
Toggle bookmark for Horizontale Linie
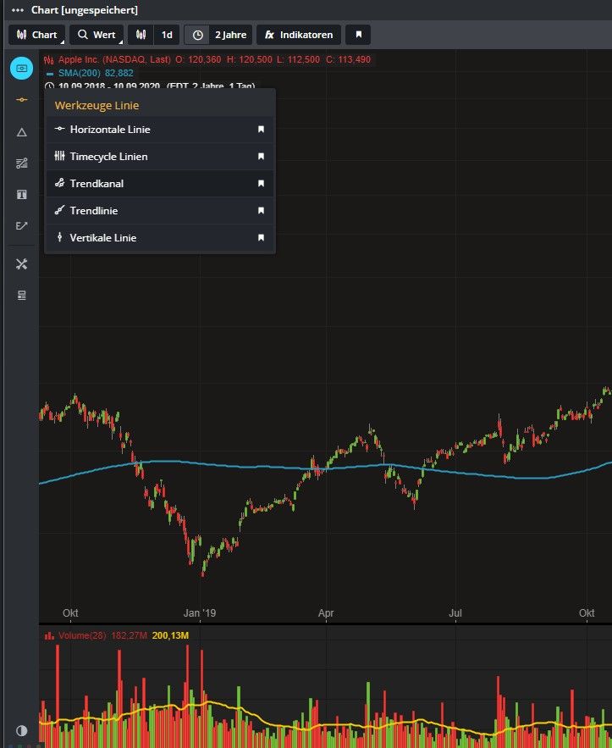pyautogui.click(x=261, y=130)
